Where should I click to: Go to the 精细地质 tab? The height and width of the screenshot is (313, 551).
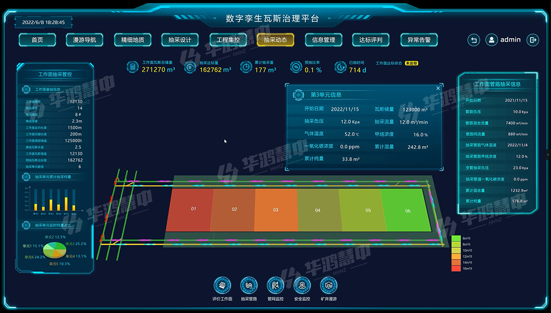tap(132, 40)
